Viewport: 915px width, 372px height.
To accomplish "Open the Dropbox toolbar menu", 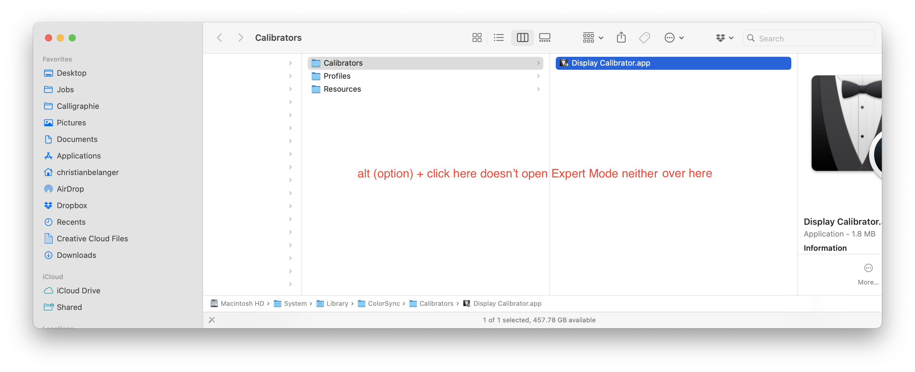I will 724,38.
